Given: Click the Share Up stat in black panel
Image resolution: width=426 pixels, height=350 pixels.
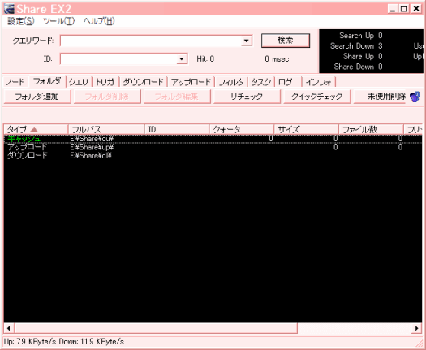Looking at the screenshot, I should point(363,56).
